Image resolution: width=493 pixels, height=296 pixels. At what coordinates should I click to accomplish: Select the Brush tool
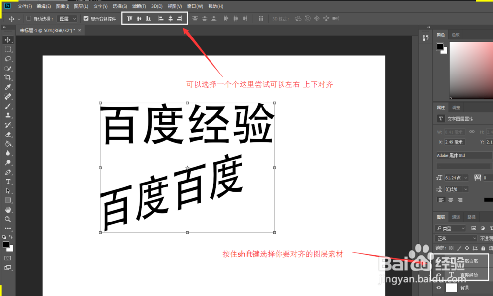click(8, 106)
